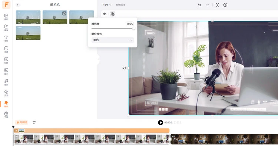This screenshot has height=146, width=278.
Task: Click the 00:00.0 current time display
Action: [x=168, y=122]
